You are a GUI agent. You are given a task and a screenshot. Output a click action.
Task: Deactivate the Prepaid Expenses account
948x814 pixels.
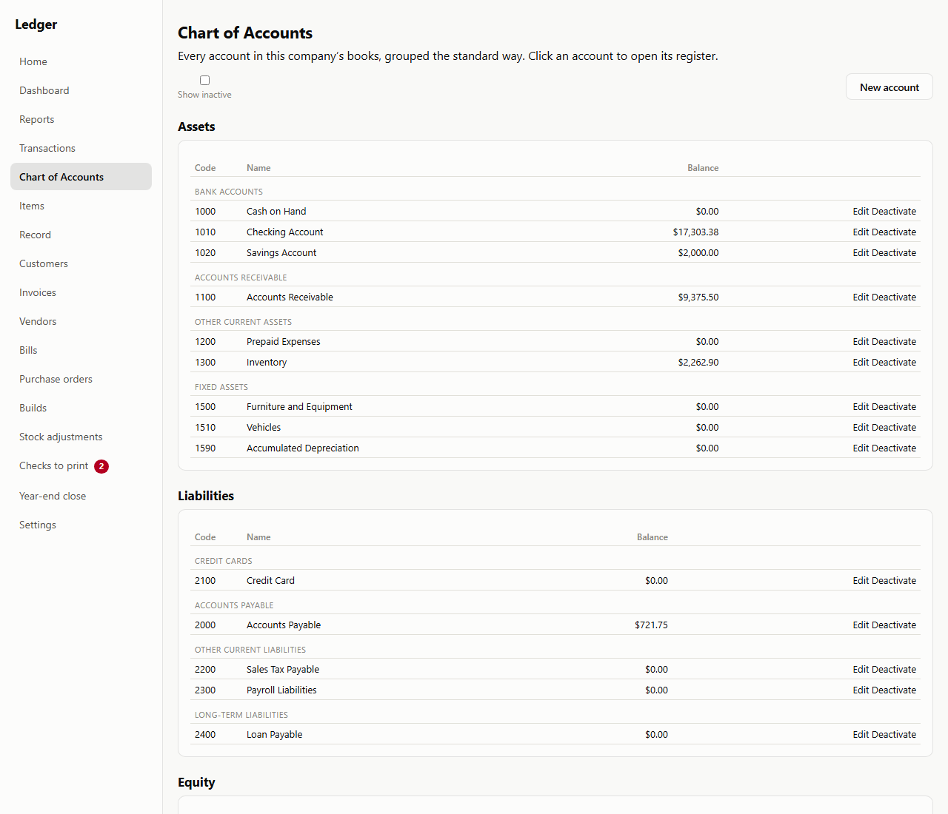coord(894,341)
